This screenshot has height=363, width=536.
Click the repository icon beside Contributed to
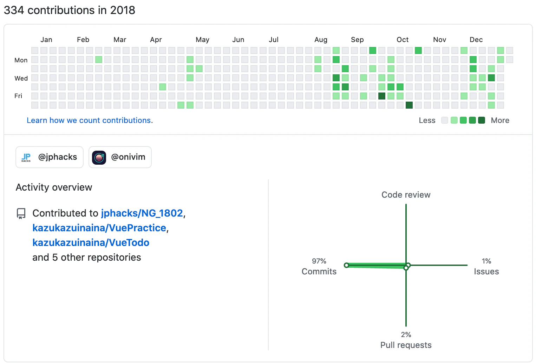pos(21,213)
